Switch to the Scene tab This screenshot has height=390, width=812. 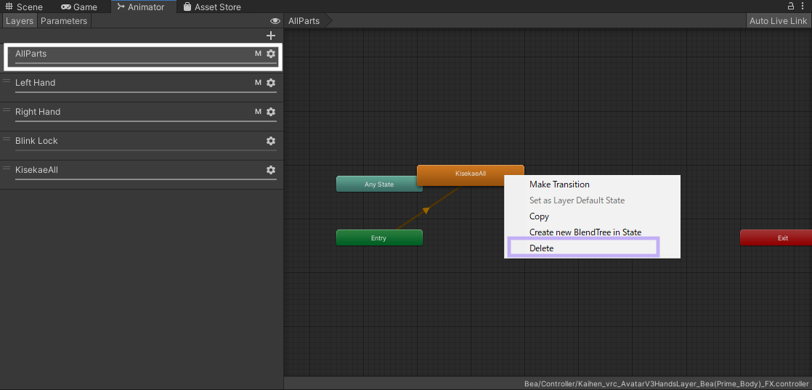(25, 7)
